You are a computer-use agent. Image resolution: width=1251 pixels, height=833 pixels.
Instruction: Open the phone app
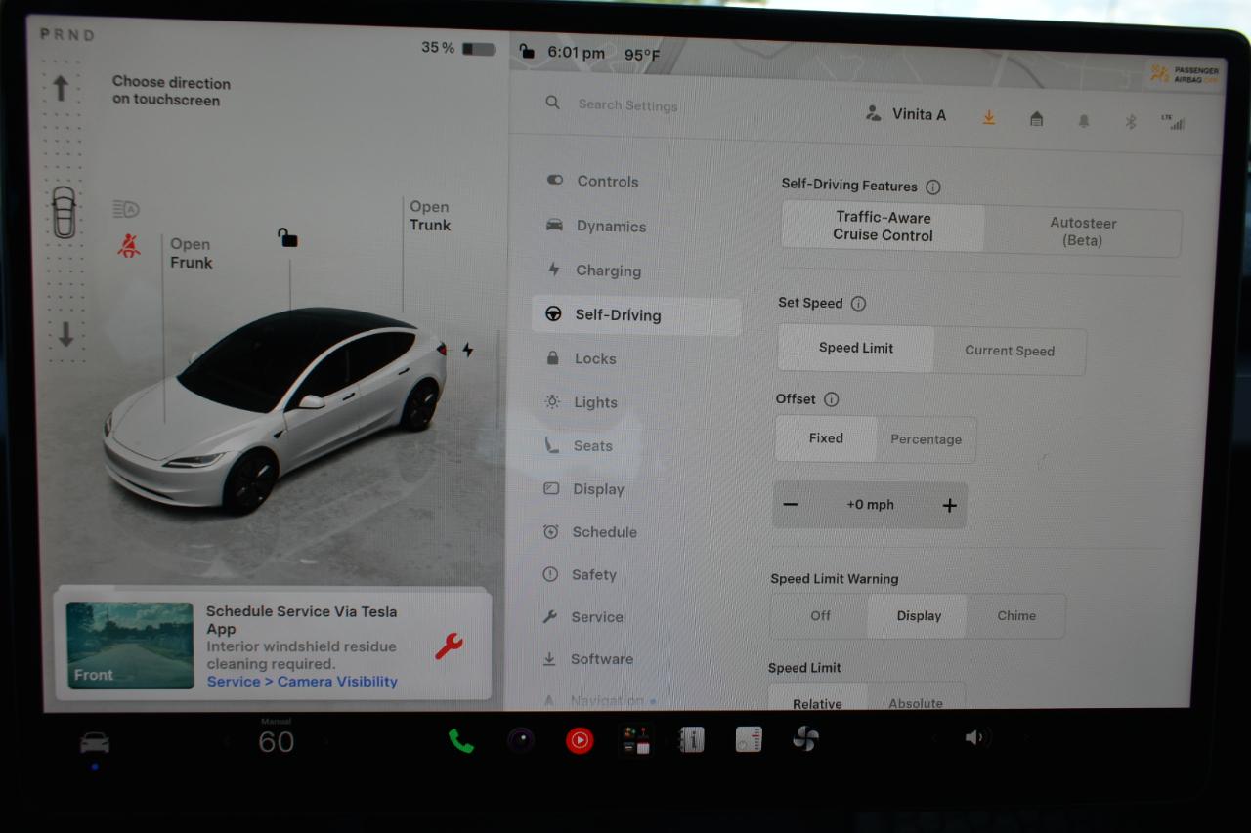pyautogui.click(x=461, y=741)
